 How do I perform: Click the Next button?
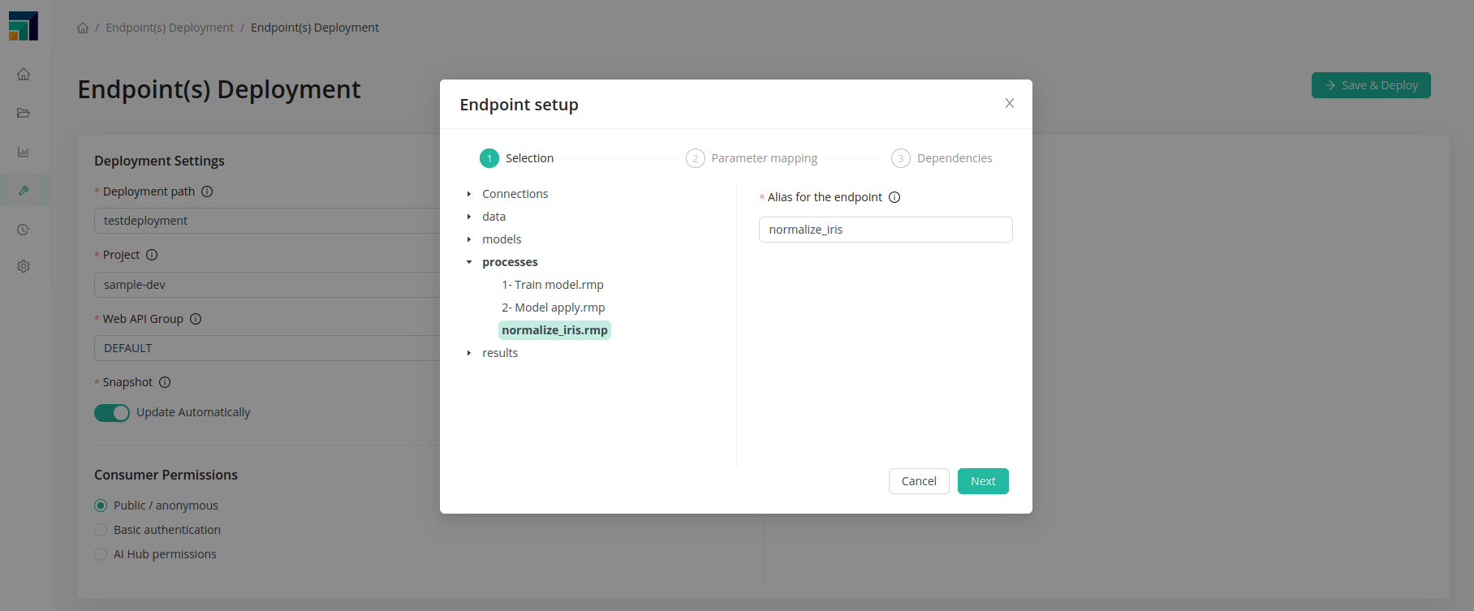983,481
